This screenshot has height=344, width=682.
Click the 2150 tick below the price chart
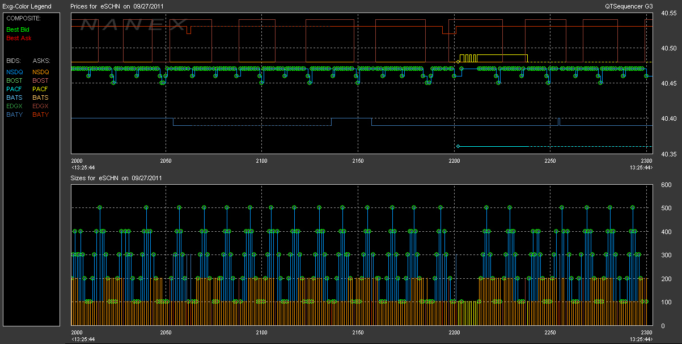click(x=357, y=162)
